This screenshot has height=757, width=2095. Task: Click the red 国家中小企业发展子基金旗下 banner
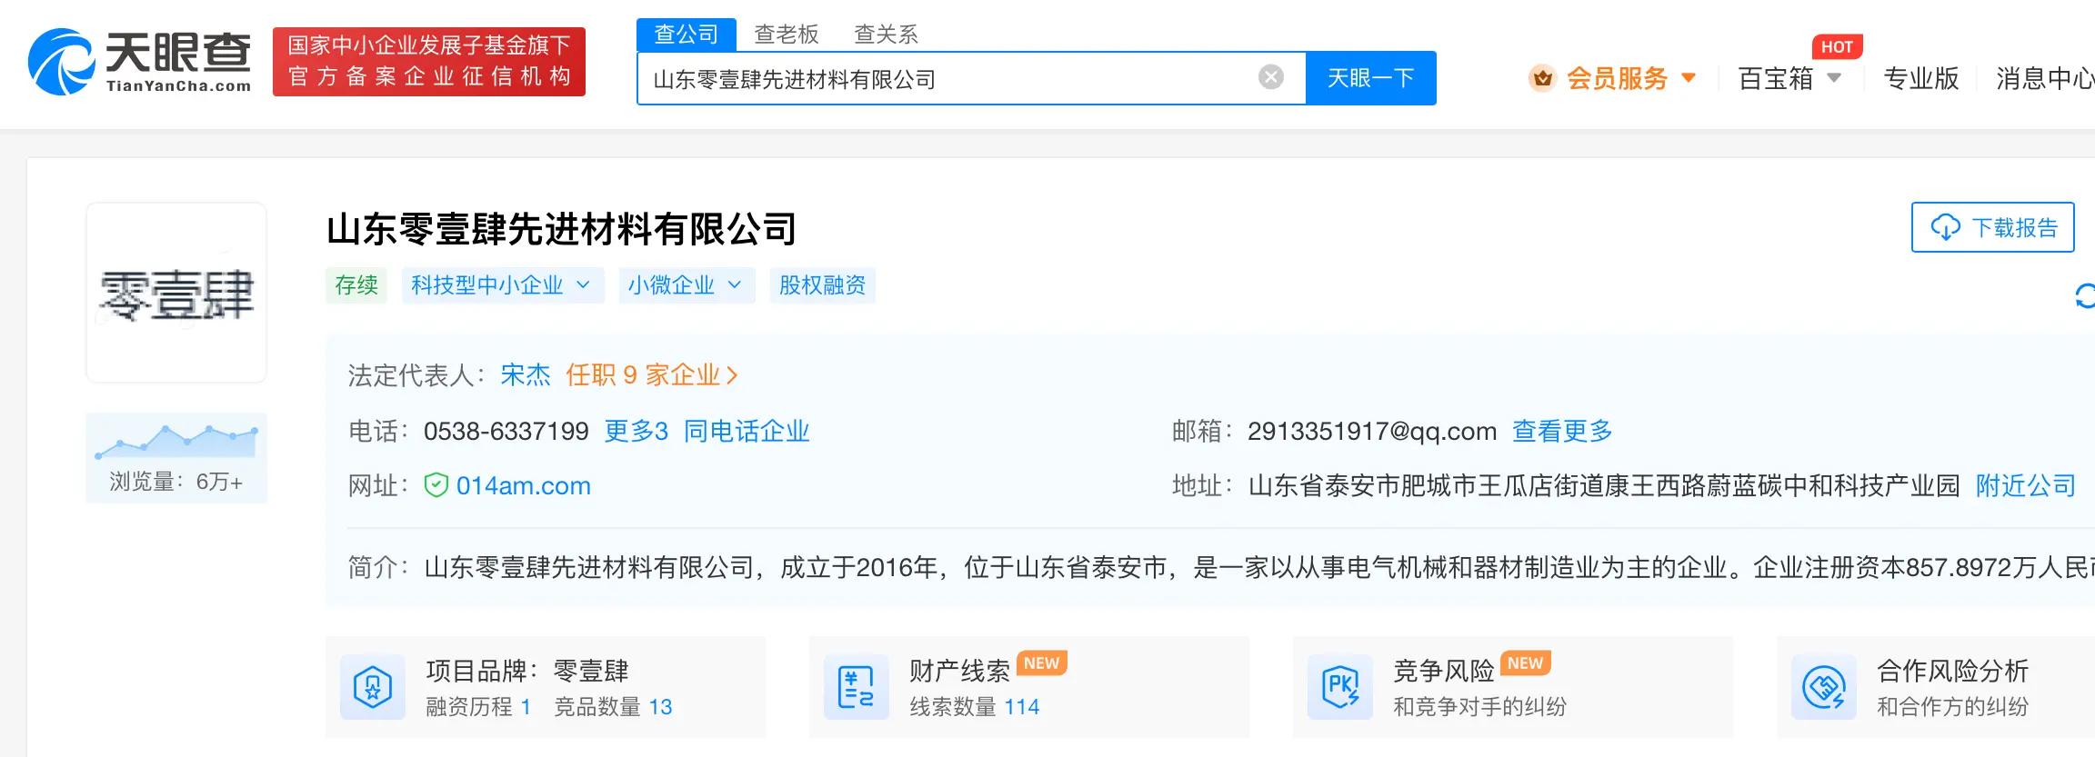coord(429,62)
